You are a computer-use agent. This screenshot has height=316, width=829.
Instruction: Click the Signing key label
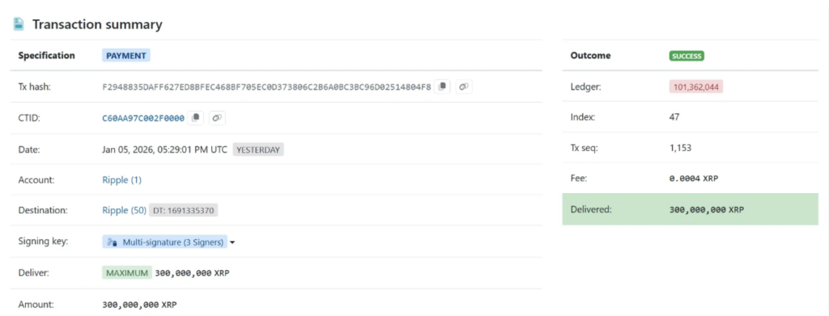coord(43,241)
